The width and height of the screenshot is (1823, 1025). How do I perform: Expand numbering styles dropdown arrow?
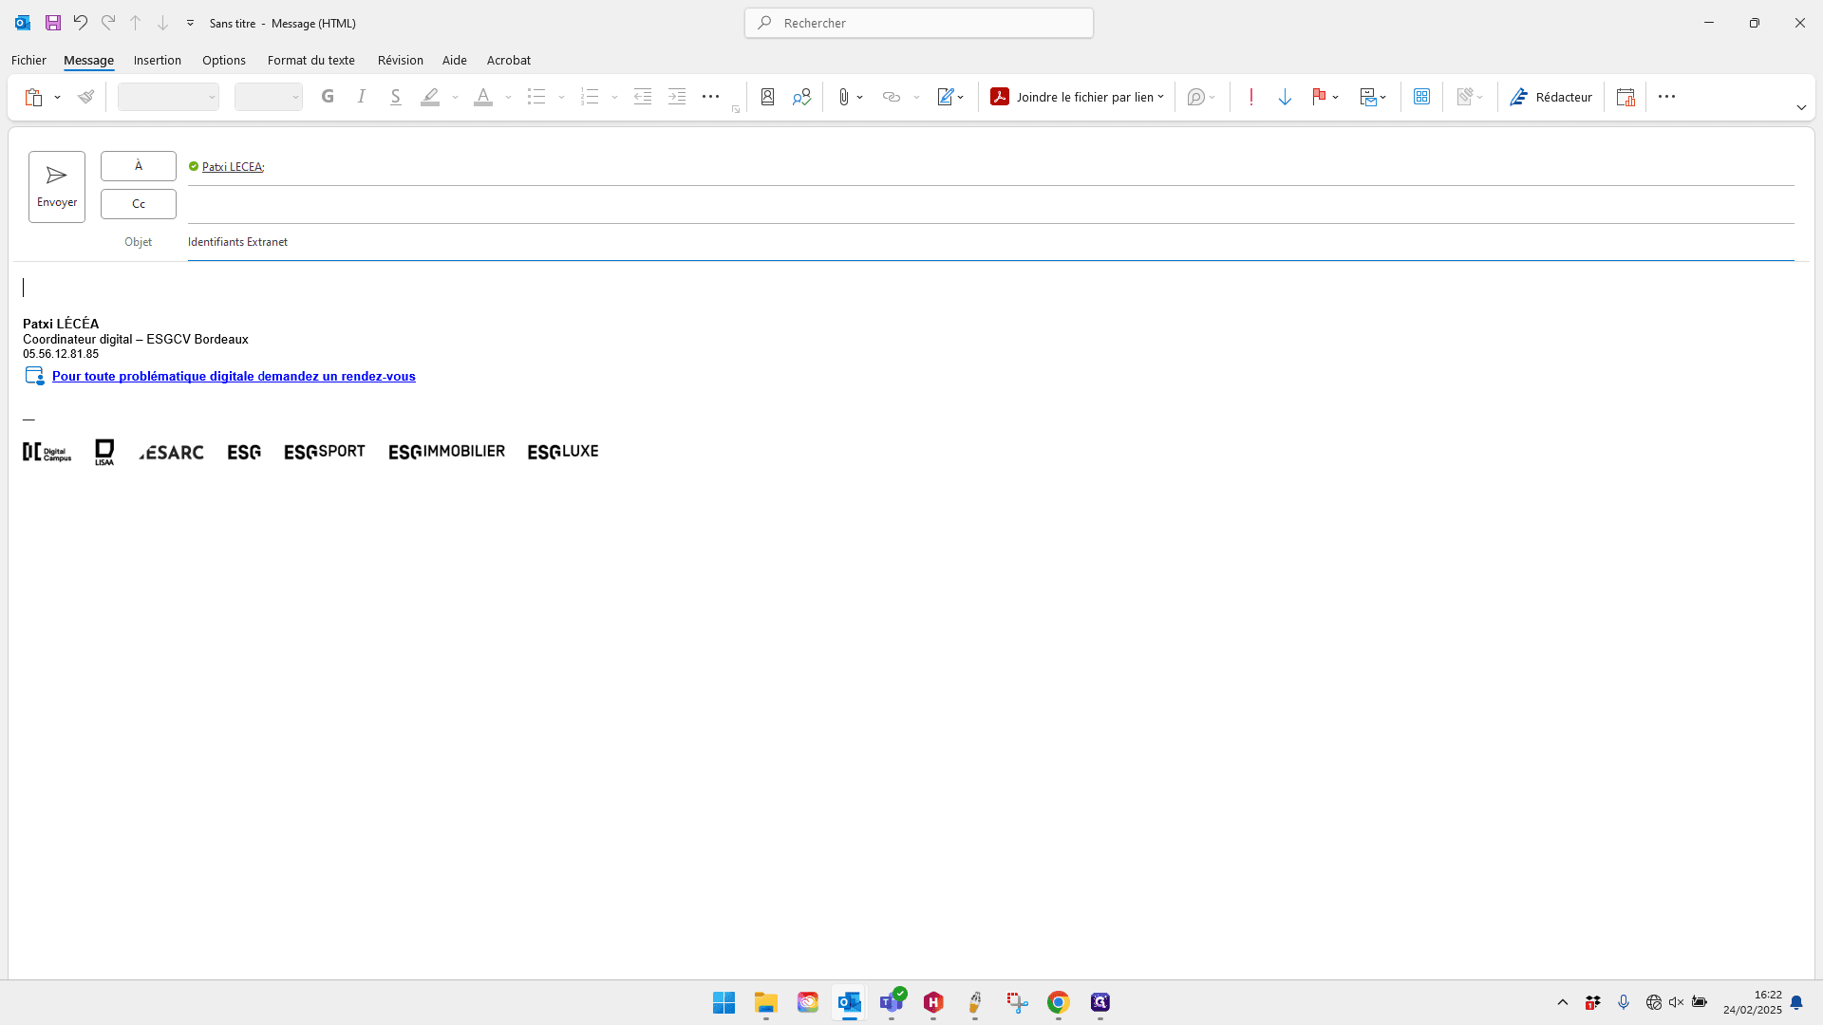pyautogui.click(x=615, y=97)
